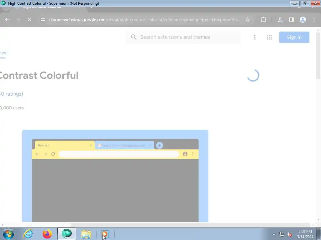Open the Google apps grid

coord(269,37)
